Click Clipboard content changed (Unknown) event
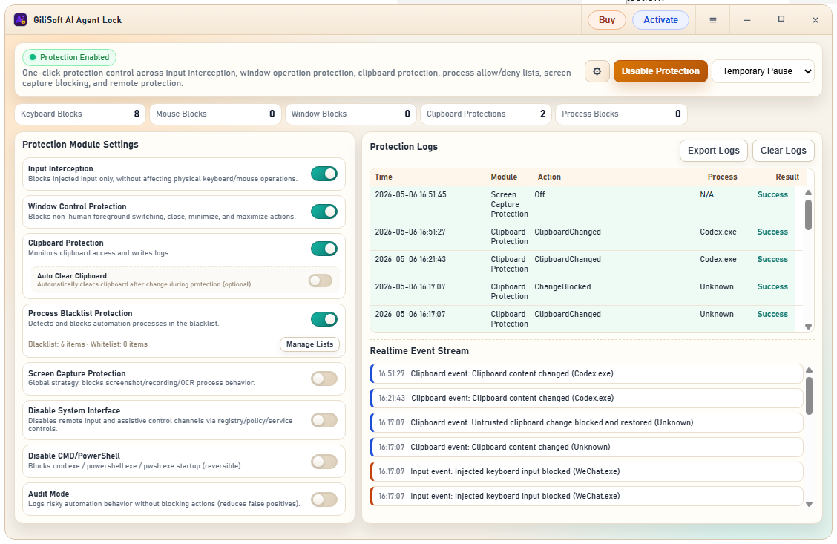This screenshot has height=544, width=837. 586,448
